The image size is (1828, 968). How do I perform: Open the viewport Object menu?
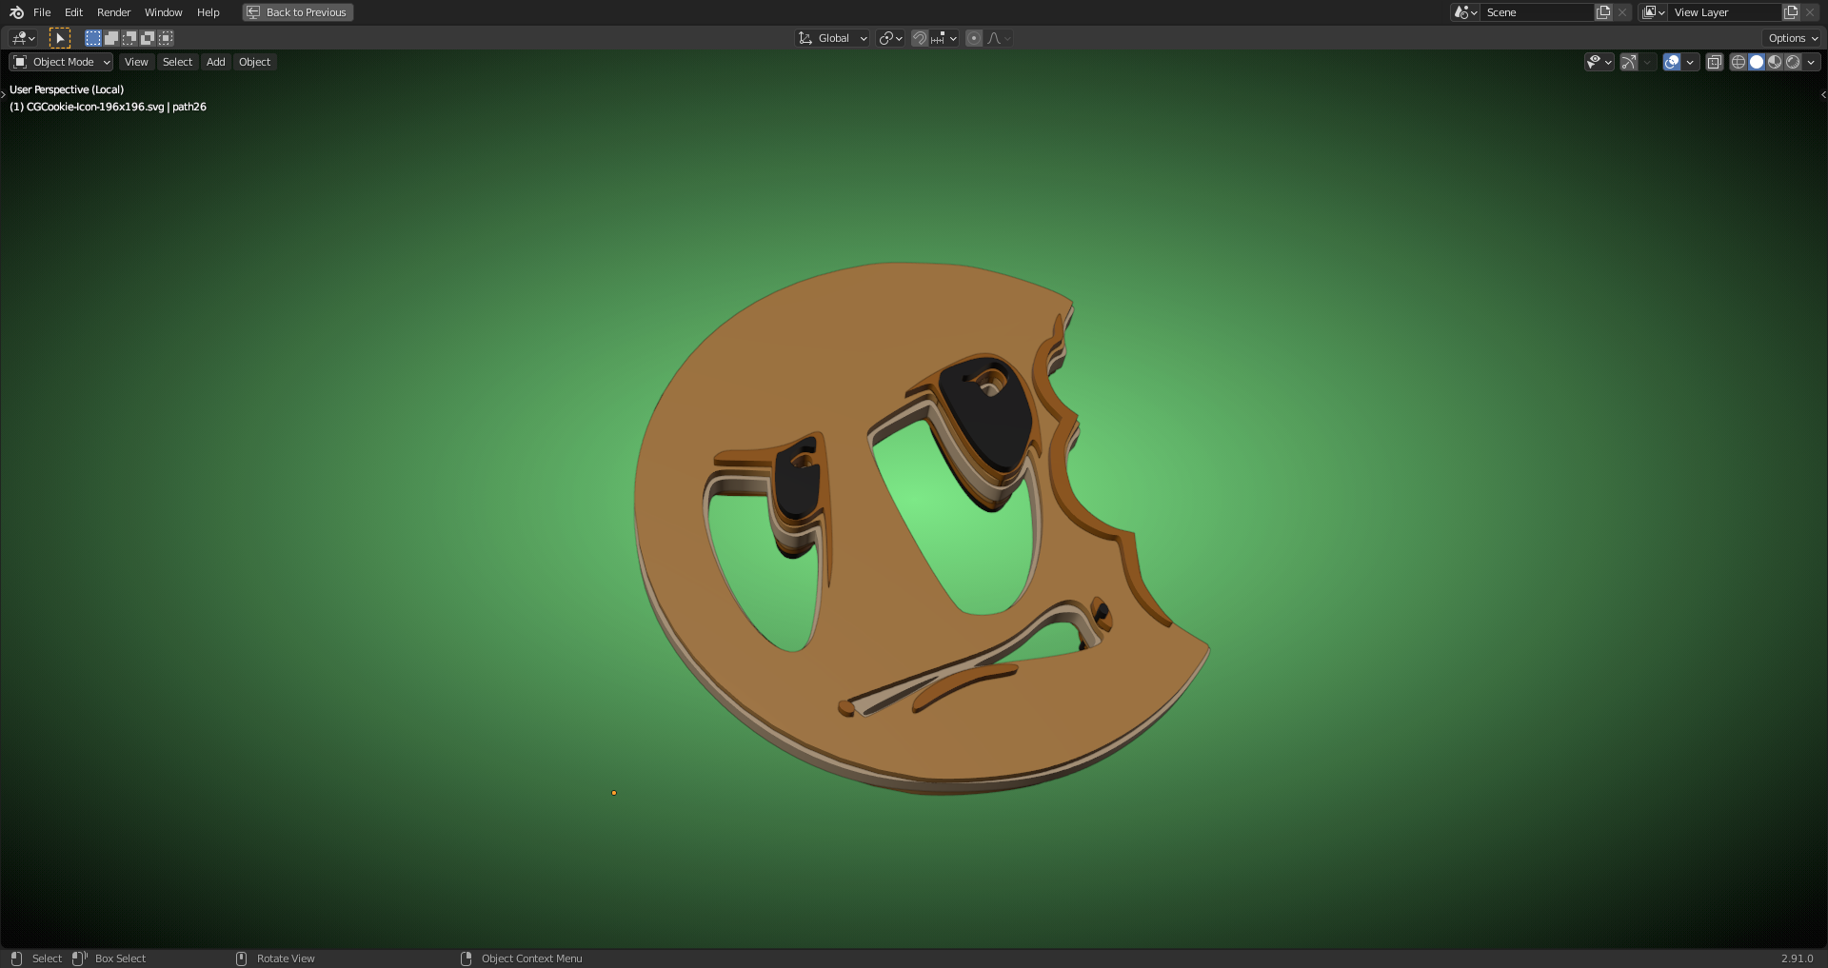254,62
